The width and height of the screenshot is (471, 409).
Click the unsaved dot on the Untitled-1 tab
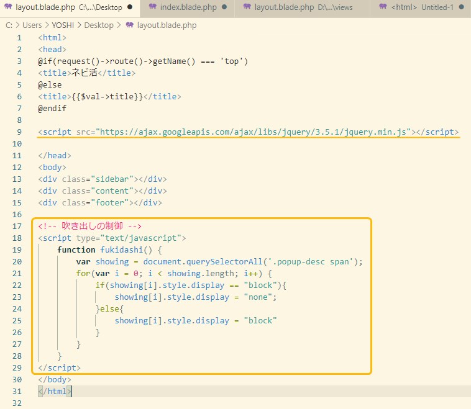point(462,7)
